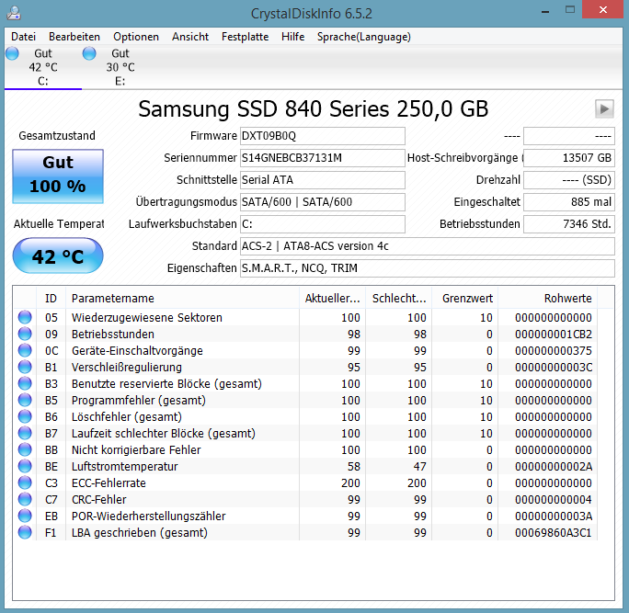Click status icon of attribute 05 row
This screenshot has width=629, height=613.
[25, 317]
